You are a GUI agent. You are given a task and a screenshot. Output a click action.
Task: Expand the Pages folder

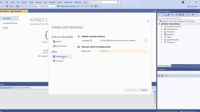point(162,37)
